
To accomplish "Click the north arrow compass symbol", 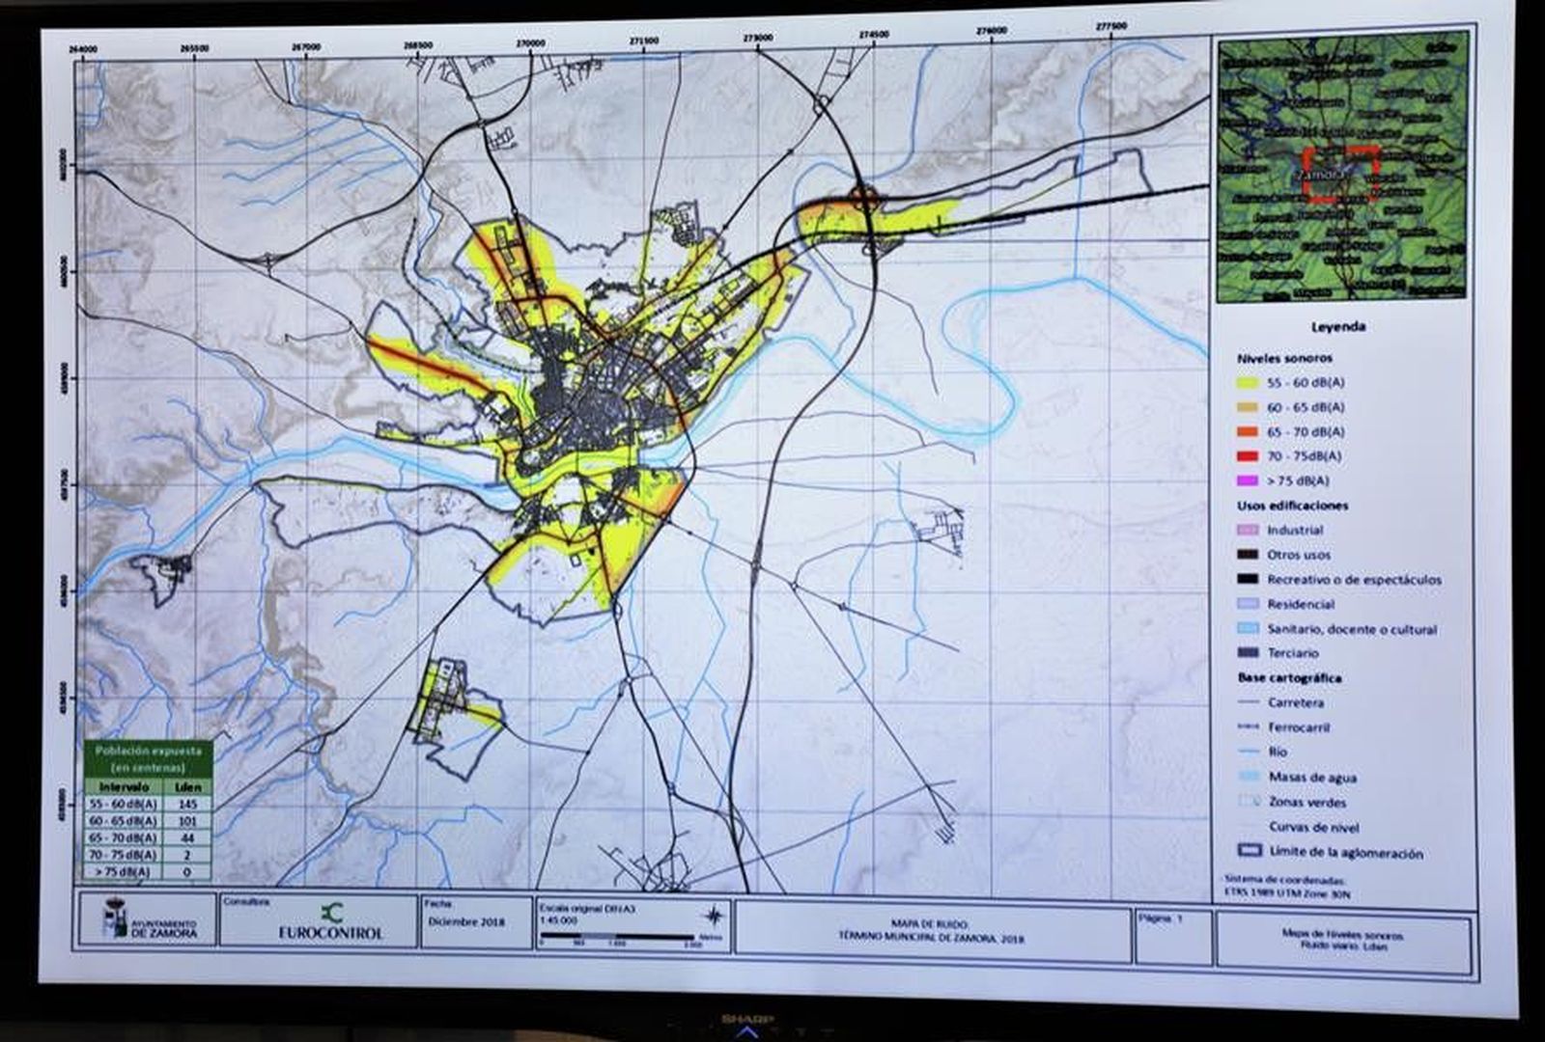I will coord(714,917).
